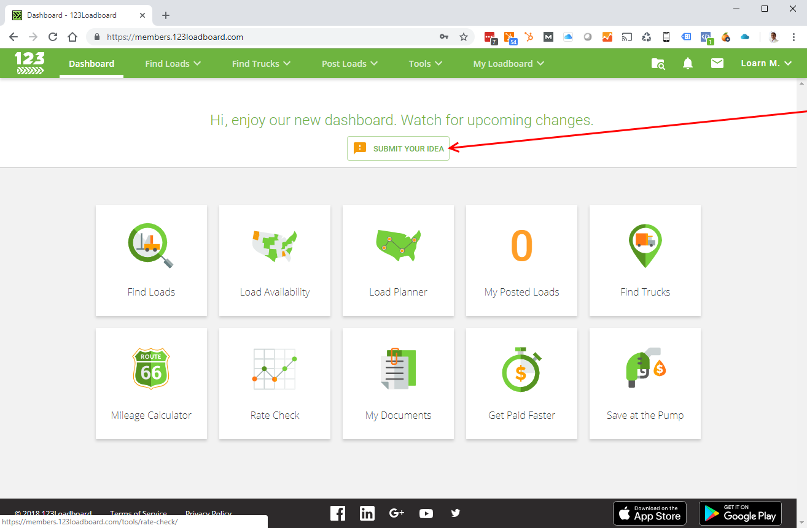The image size is (807, 528).
Task: Open the Terms of Service link
Action: pyautogui.click(x=138, y=514)
